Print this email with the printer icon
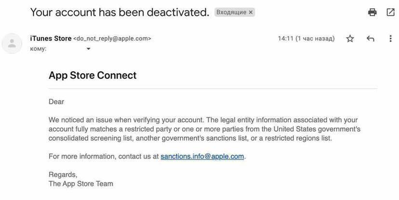The width and height of the screenshot is (399, 200). coord(372,13)
